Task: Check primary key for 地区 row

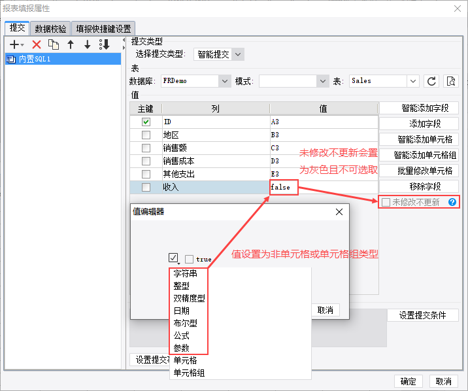Action: [146, 135]
